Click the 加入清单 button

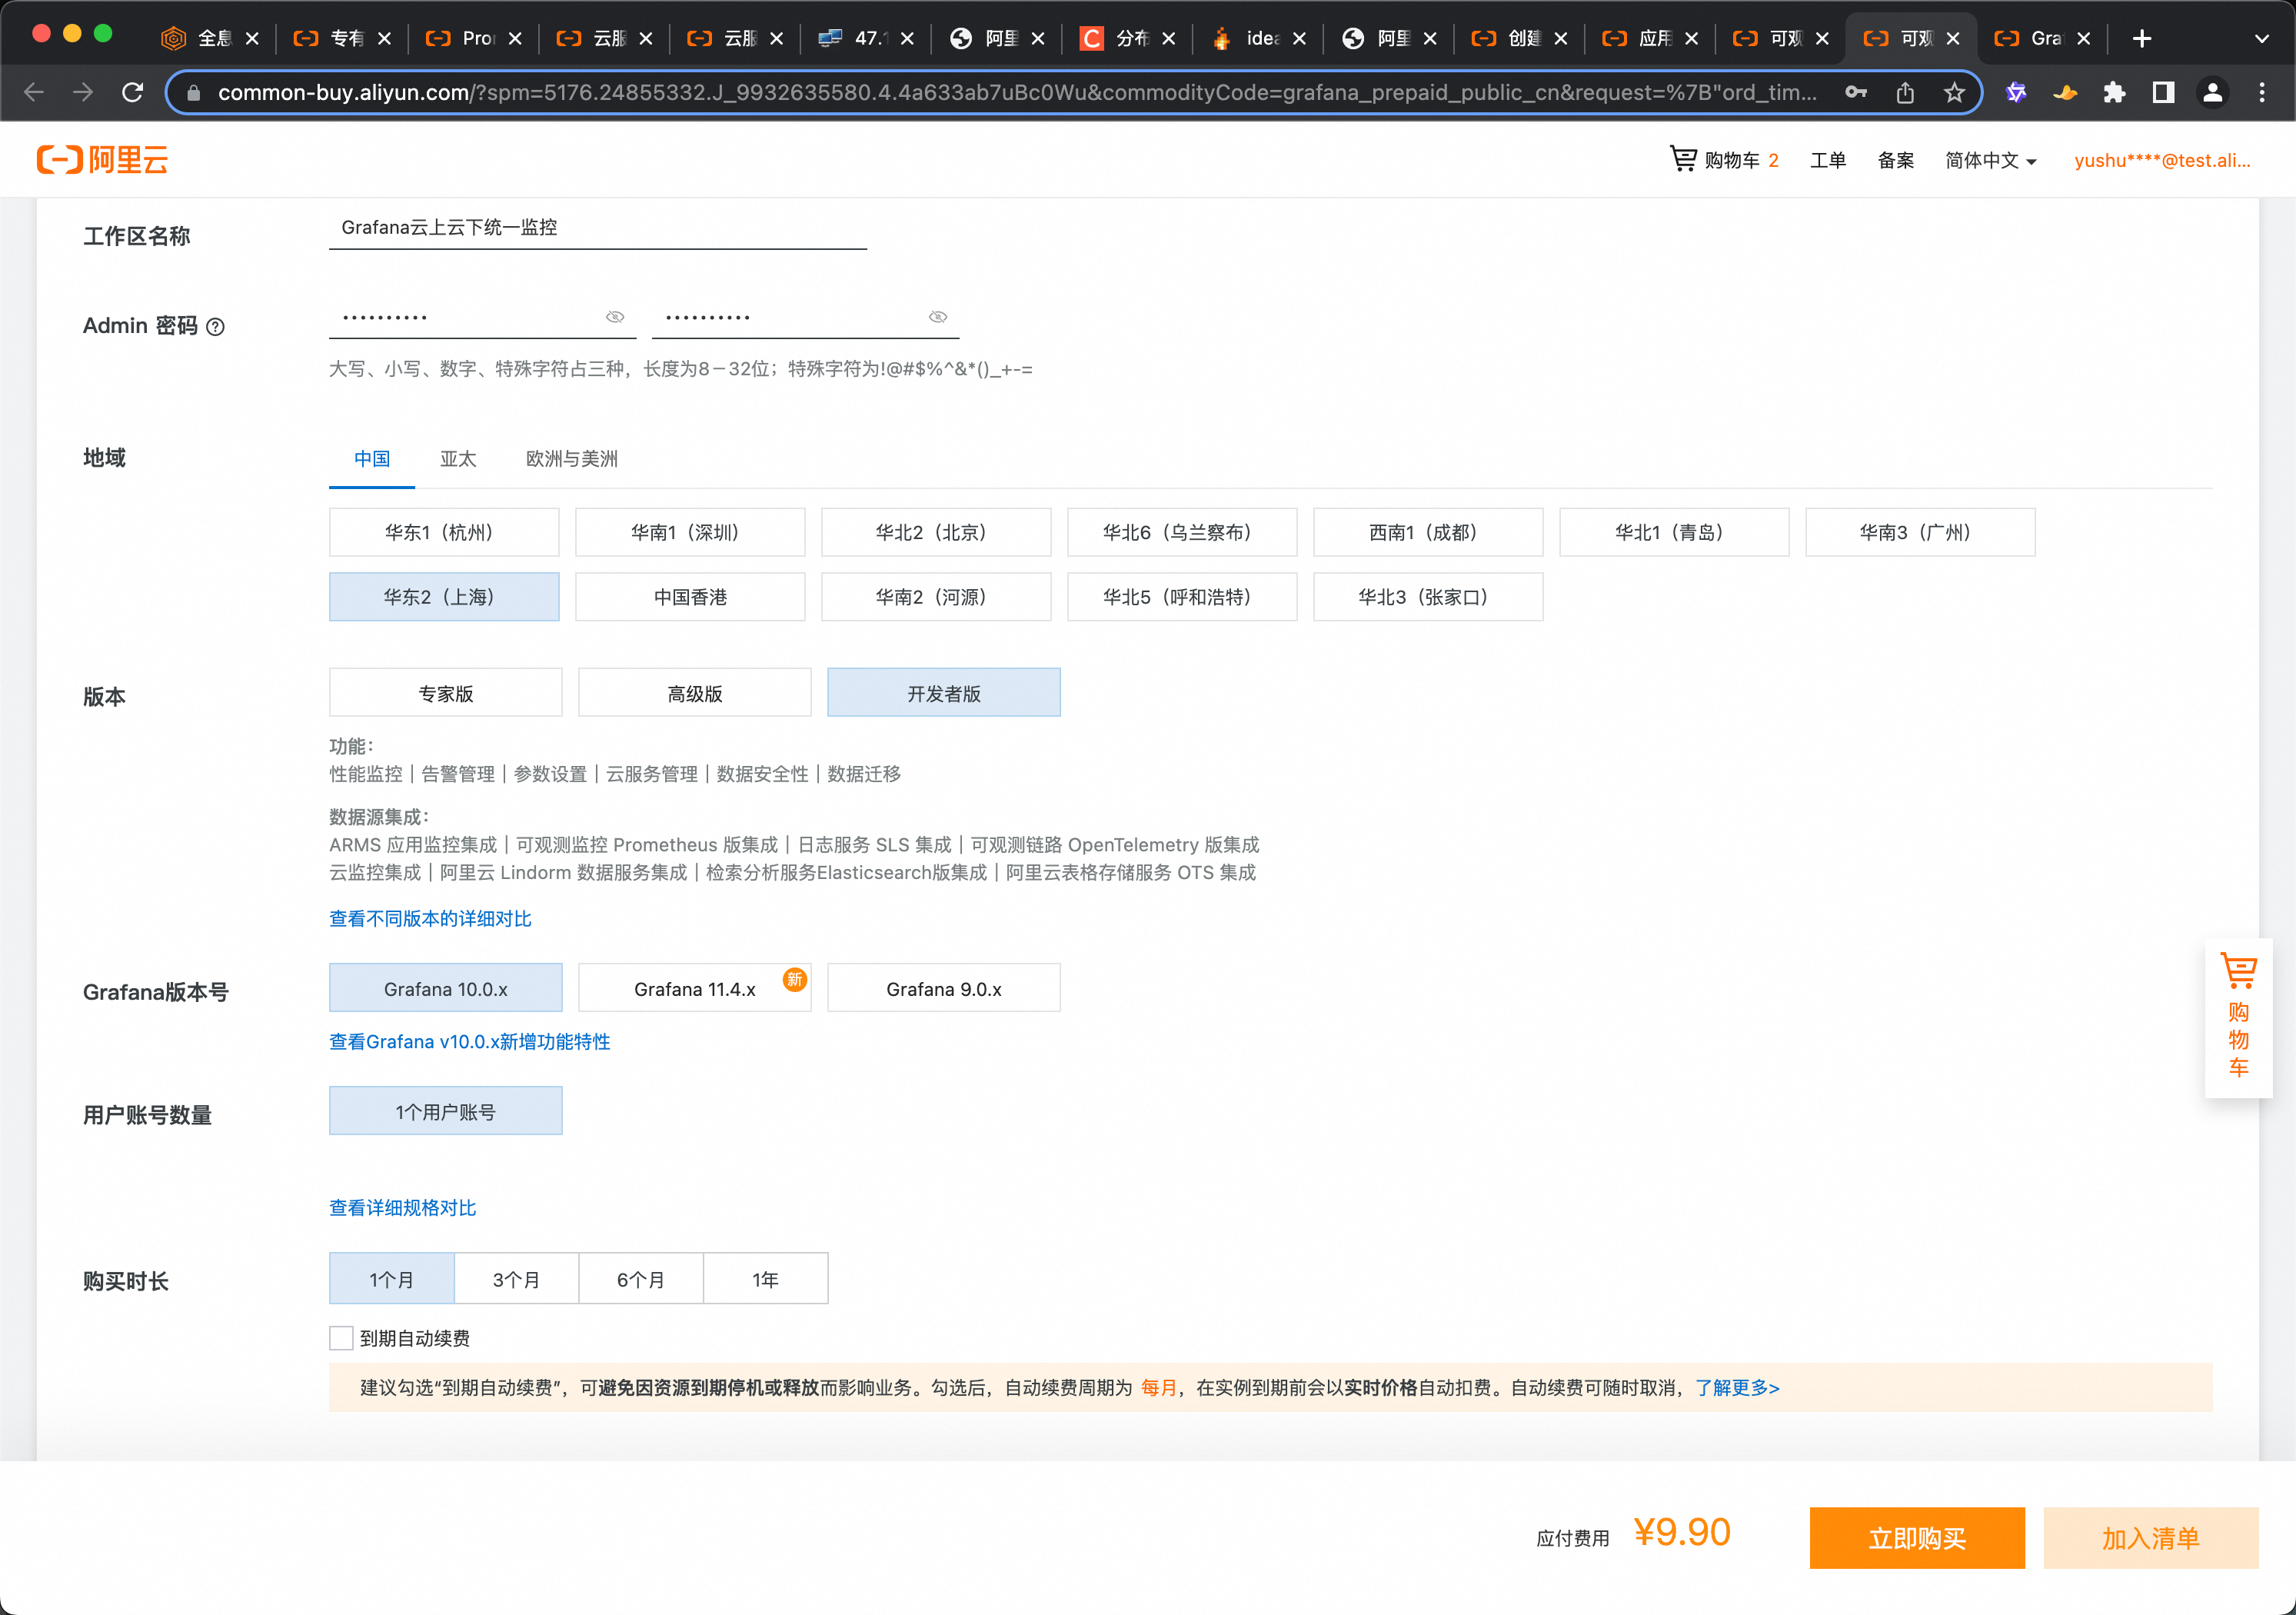click(x=2151, y=1537)
